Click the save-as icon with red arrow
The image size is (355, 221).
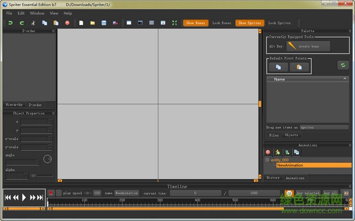[115, 23]
